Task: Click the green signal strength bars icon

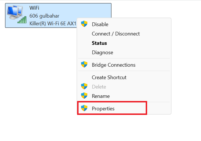Action: [22, 20]
